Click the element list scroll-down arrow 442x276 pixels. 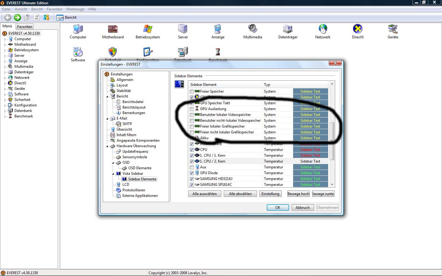332,185
